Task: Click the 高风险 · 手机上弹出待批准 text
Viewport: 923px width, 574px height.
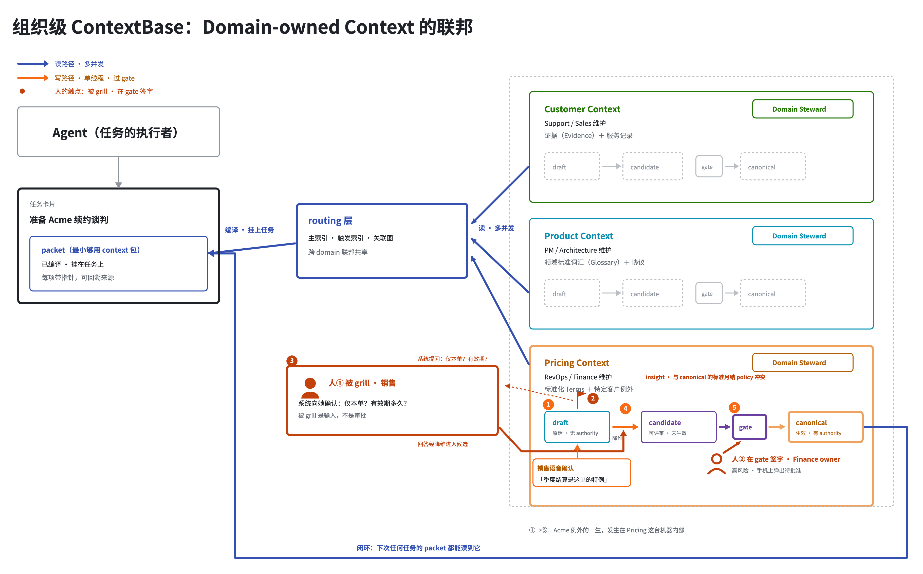Action: click(x=766, y=470)
